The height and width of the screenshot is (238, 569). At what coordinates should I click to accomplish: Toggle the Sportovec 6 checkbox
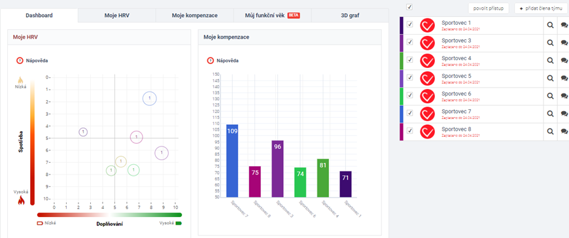410,95
